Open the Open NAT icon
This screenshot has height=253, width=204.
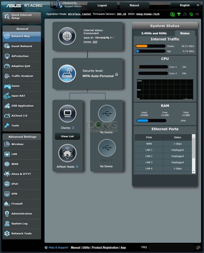(7, 96)
